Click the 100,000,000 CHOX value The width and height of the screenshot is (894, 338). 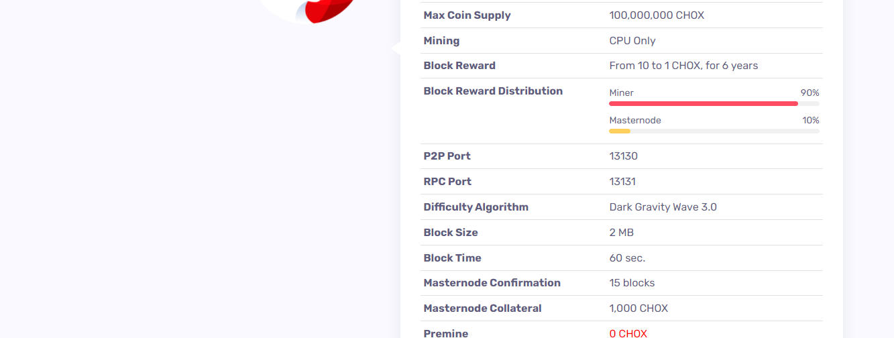657,15
